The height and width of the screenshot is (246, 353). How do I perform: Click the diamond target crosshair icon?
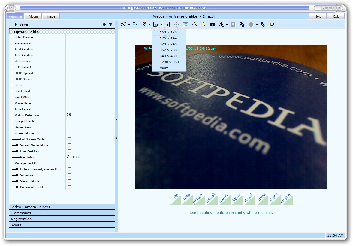pos(176,25)
